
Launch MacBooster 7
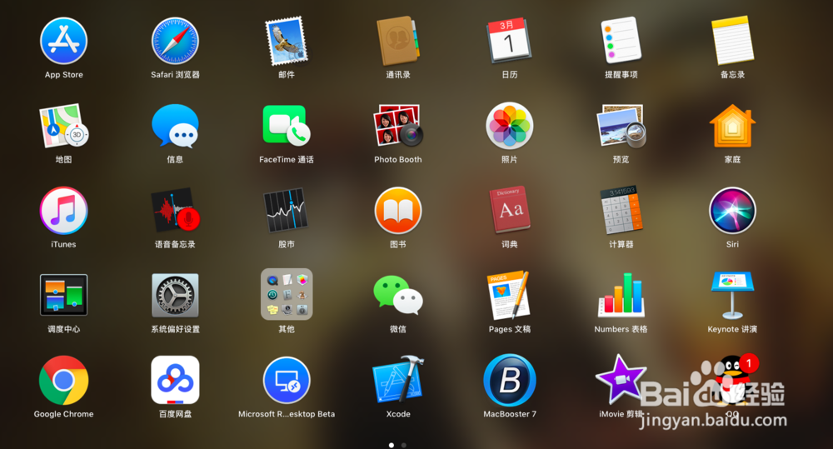(x=510, y=381)
